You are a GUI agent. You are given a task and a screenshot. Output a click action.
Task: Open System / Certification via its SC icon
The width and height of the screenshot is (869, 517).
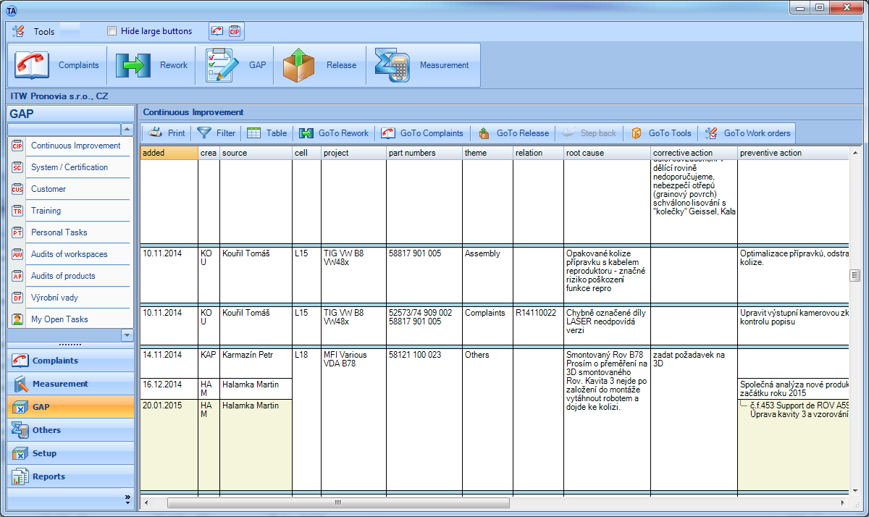[x=17, y=167]
